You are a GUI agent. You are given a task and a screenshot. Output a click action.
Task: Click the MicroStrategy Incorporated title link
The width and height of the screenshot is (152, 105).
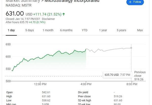[72, 1]
